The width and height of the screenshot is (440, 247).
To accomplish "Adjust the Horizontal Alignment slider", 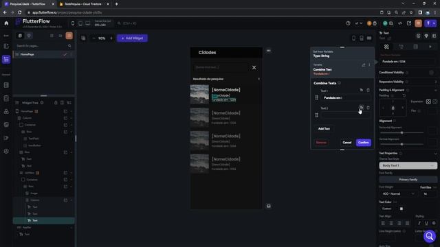I will (x=401, y=132).
